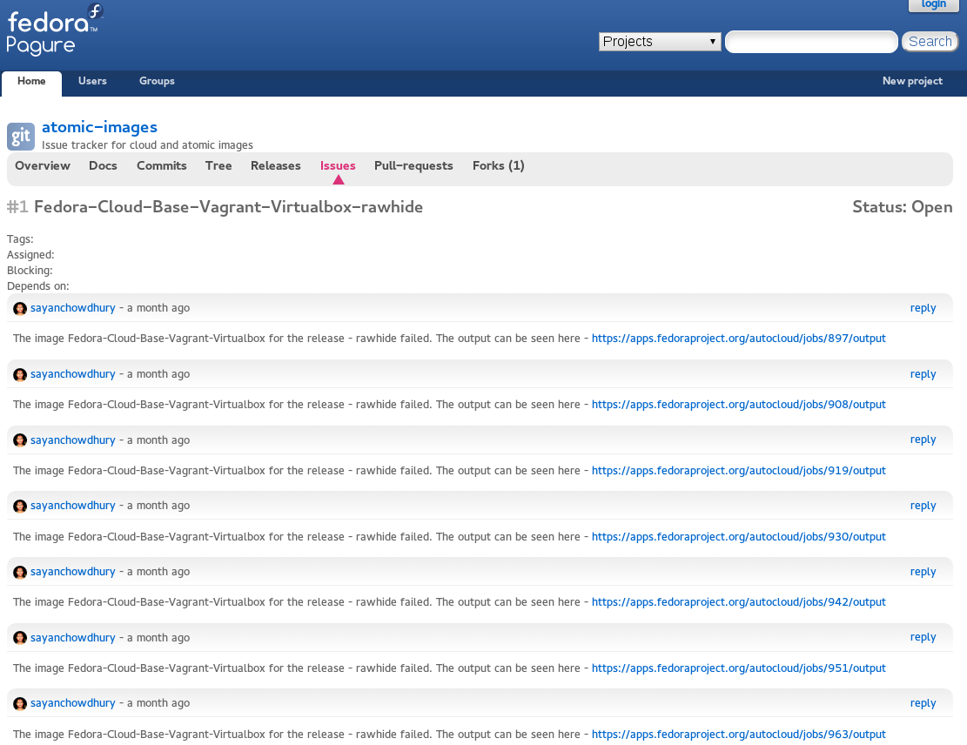Open the Groups tab

[x=157, y=82]
